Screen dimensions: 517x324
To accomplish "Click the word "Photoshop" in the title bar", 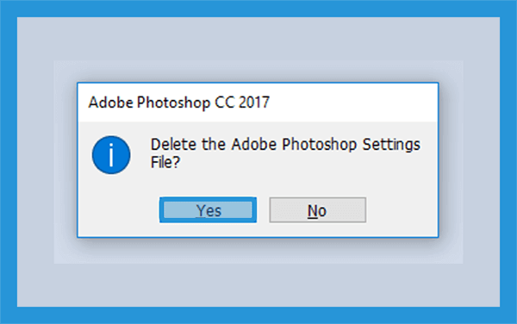I will (x=173, y=103).
